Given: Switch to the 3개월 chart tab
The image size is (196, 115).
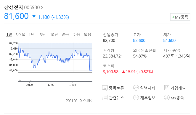Looking at the screenshot, I should 20,34.
